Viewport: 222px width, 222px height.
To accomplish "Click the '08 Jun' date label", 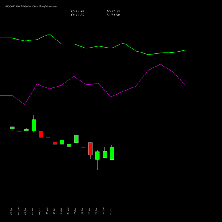I will [x=32, y=211].
